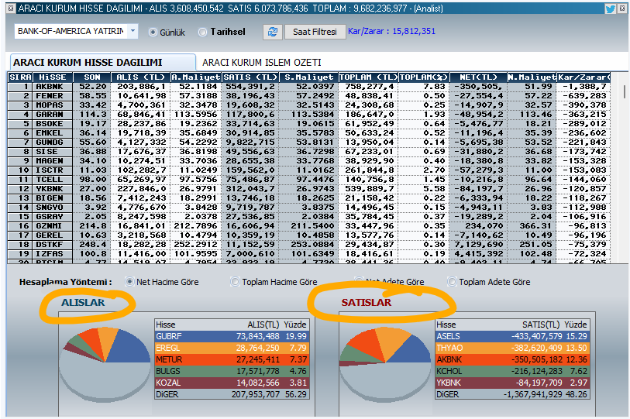Click the SATISLAR pie chart

385,365
